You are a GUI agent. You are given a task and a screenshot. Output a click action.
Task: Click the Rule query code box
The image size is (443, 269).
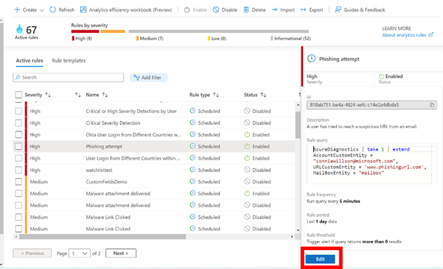point(372,163)
